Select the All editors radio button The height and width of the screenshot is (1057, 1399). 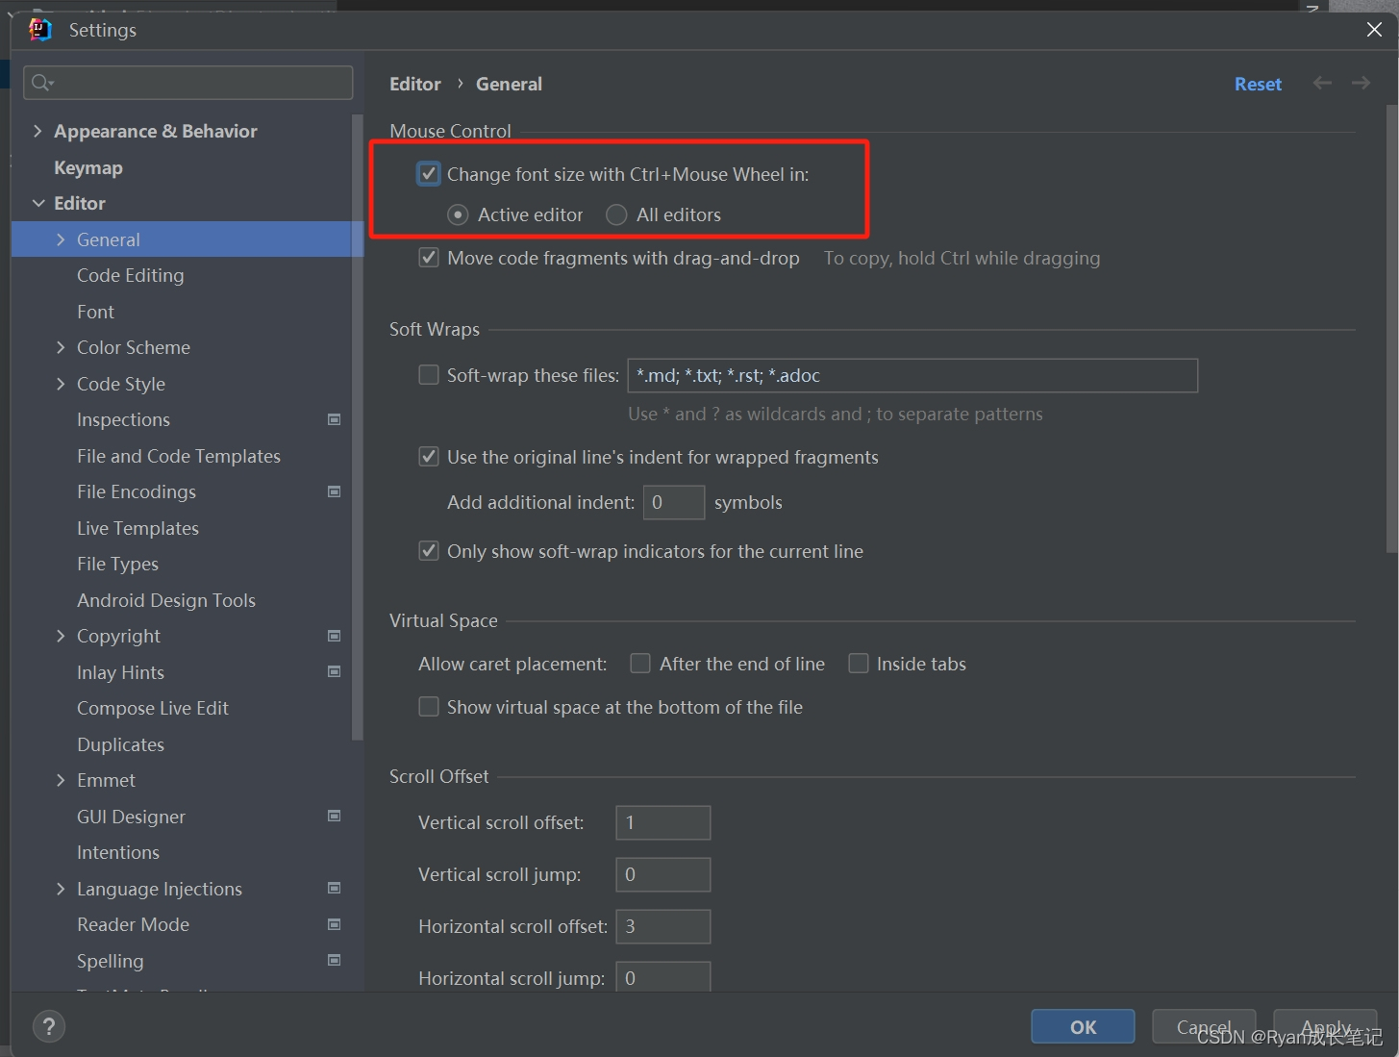coord(616,214)
